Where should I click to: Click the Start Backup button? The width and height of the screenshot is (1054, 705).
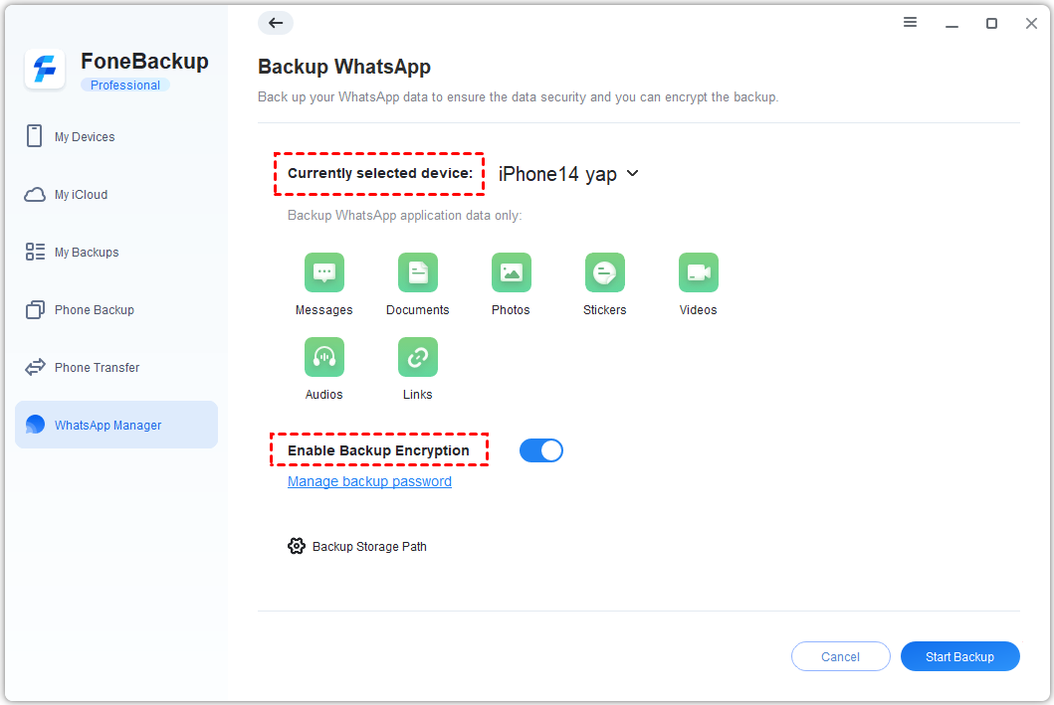[x=959, y=656]
